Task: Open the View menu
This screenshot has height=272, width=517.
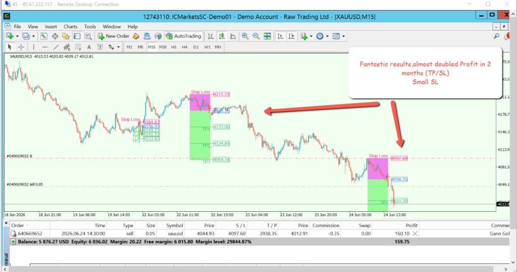Action: coord(33,27)
